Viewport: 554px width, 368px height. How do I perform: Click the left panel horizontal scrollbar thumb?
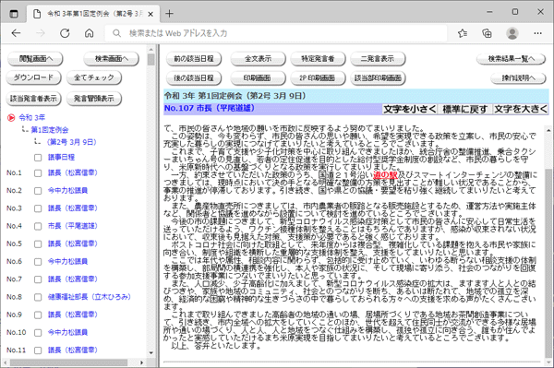[68, 362]
